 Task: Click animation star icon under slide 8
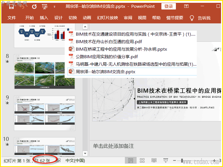coord(7,62)
